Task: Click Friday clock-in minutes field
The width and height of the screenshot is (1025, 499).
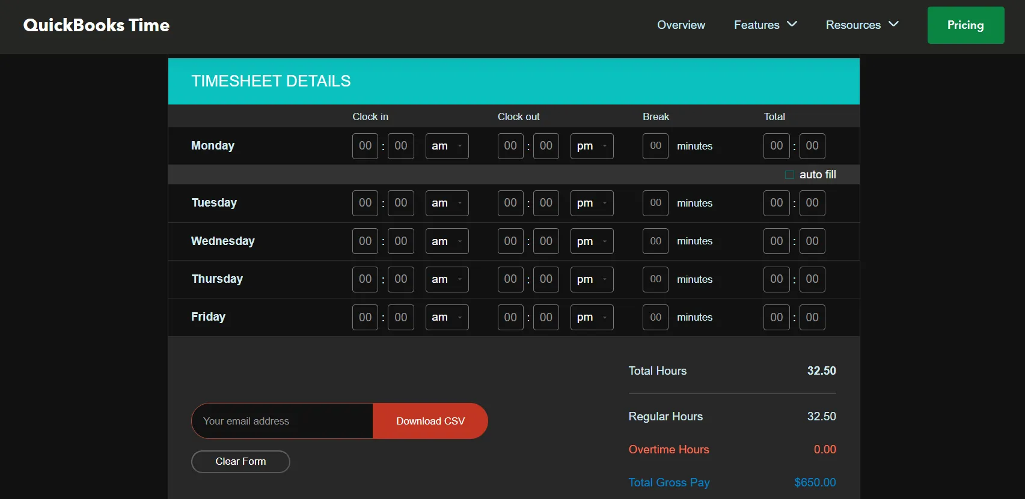Action: point(401,317)
